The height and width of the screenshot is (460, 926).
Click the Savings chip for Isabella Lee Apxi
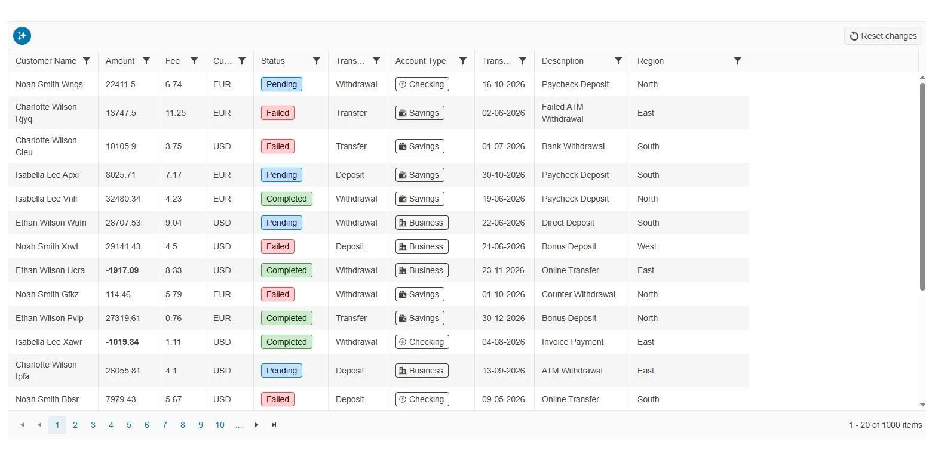[x=419, y=175]
